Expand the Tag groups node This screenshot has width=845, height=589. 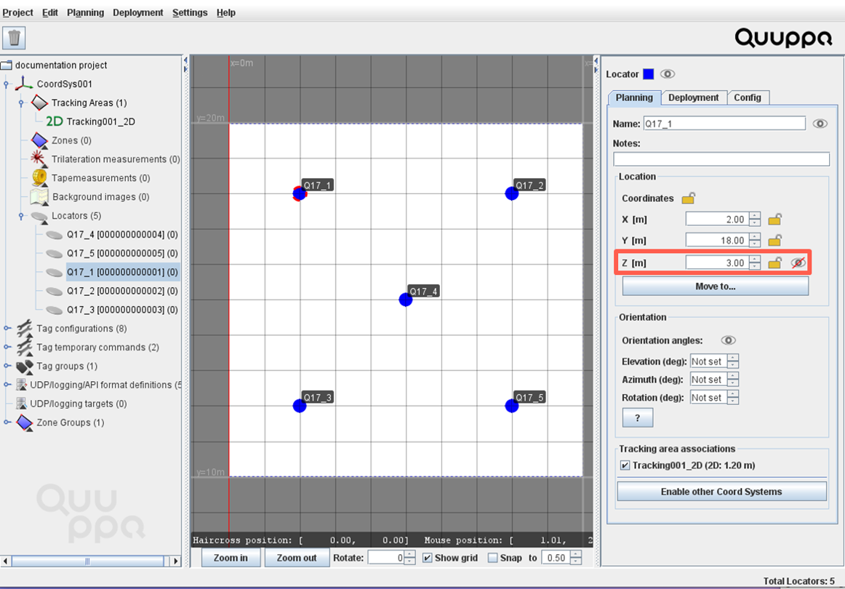pos(7,366)
